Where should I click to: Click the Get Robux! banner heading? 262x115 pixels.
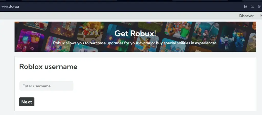click(135, 34)
